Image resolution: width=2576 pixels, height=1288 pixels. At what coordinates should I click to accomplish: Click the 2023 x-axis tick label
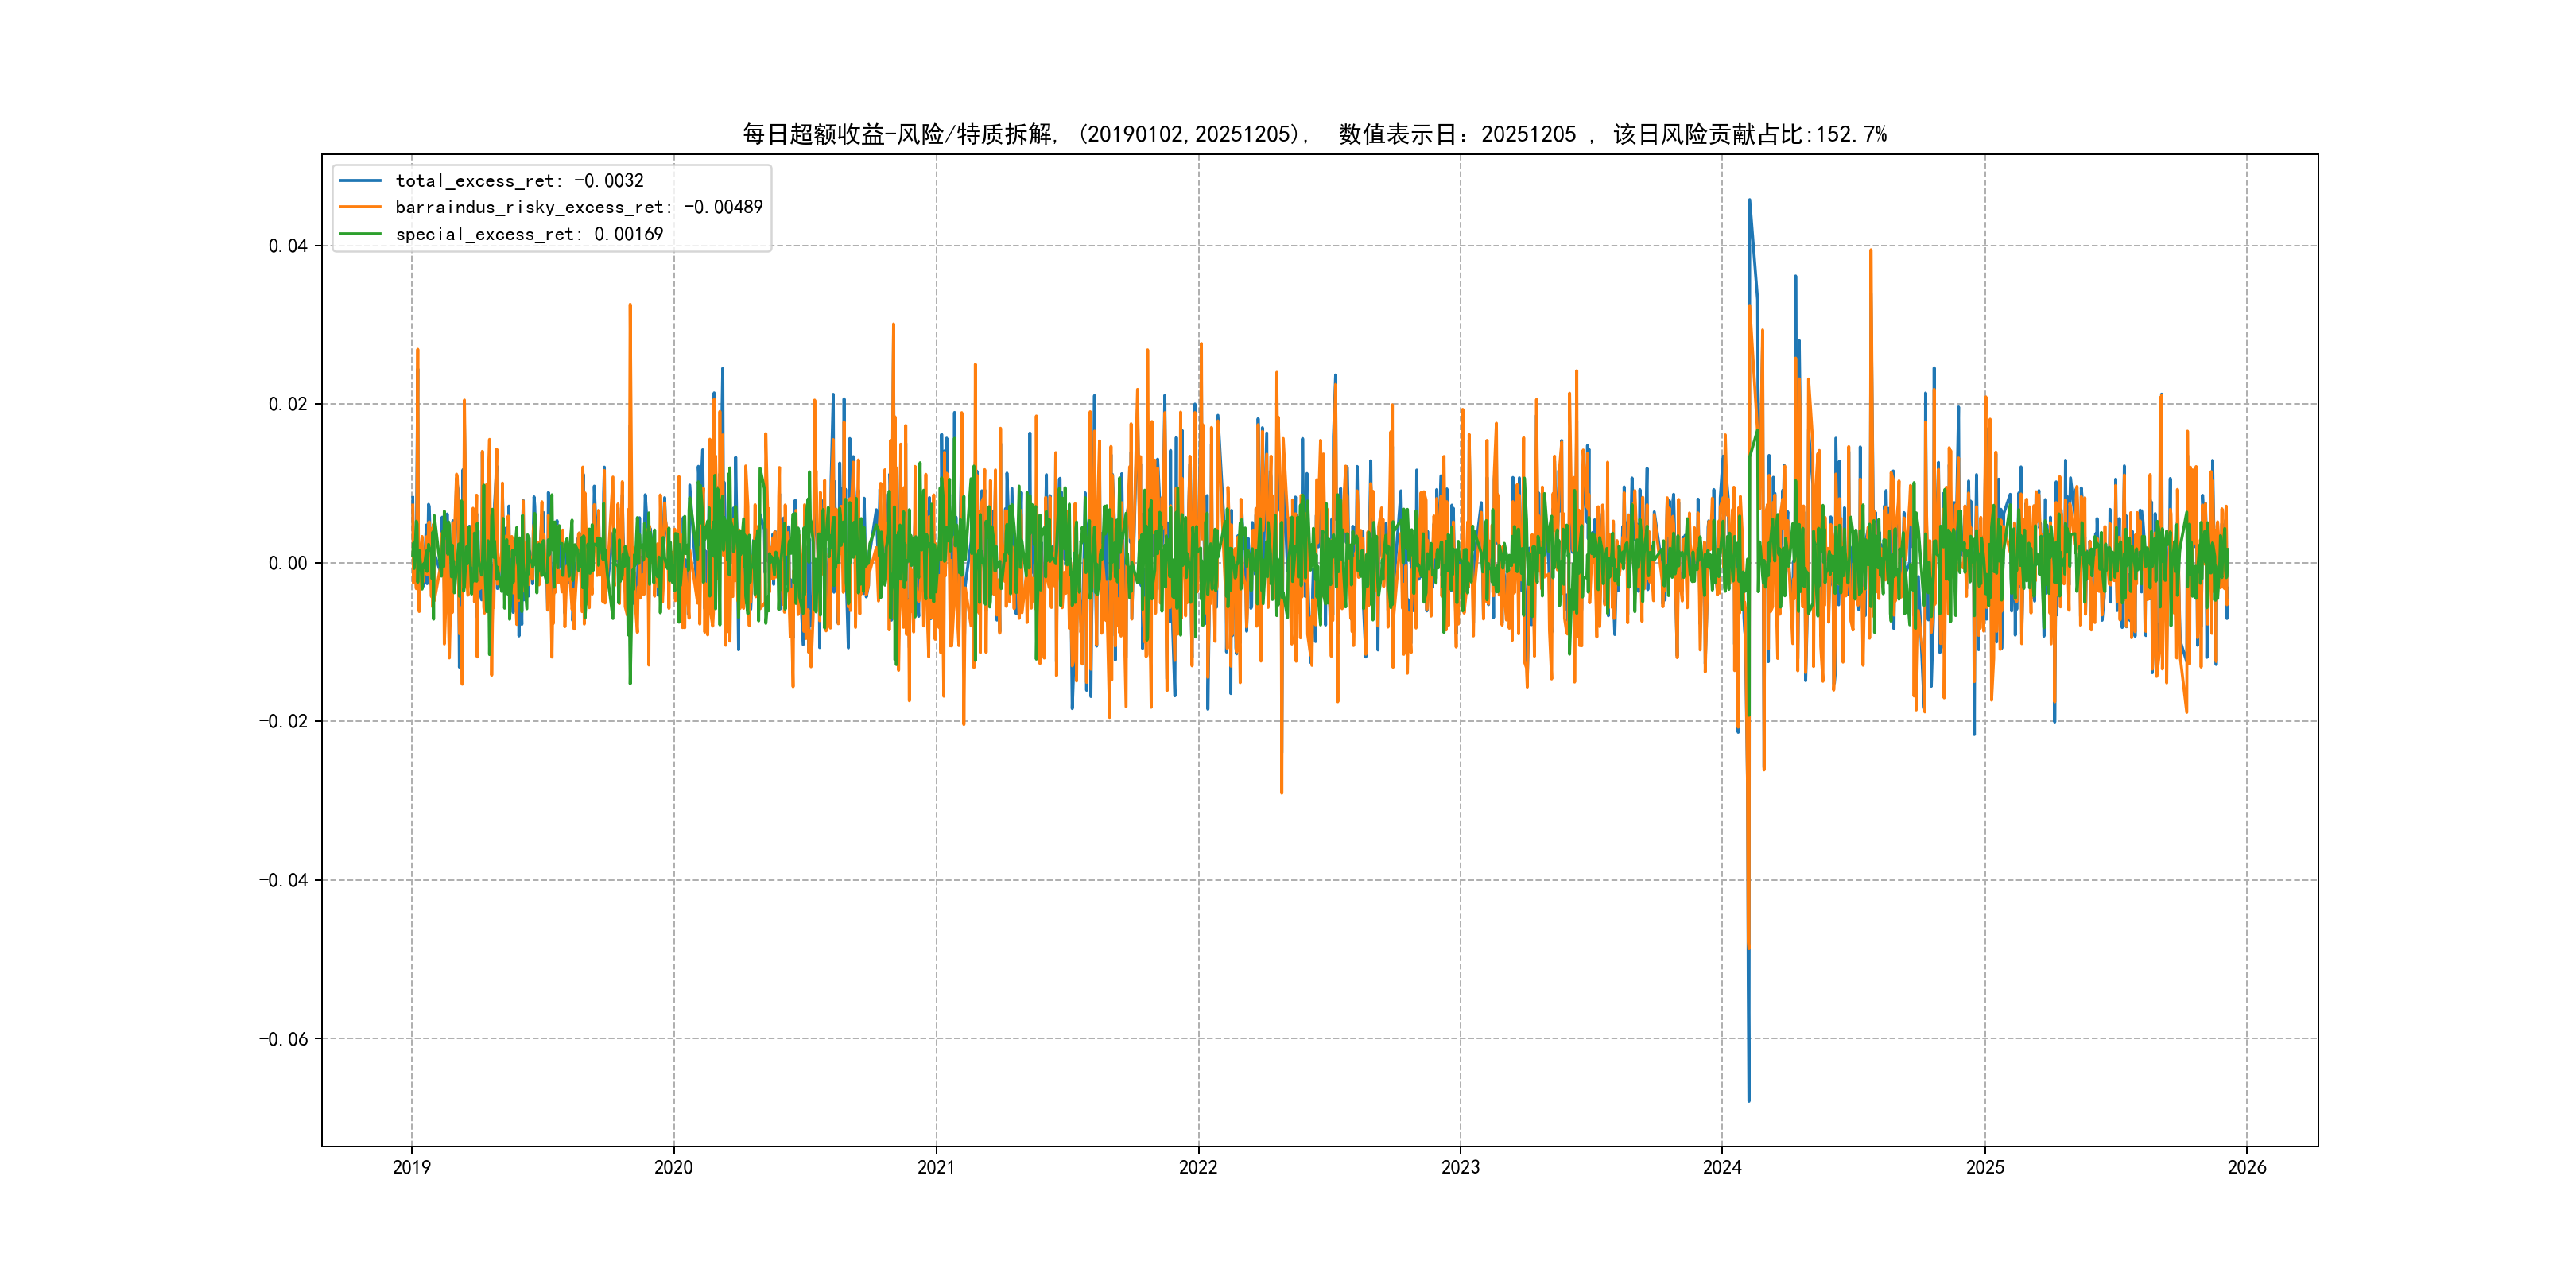[1460, 1167]
